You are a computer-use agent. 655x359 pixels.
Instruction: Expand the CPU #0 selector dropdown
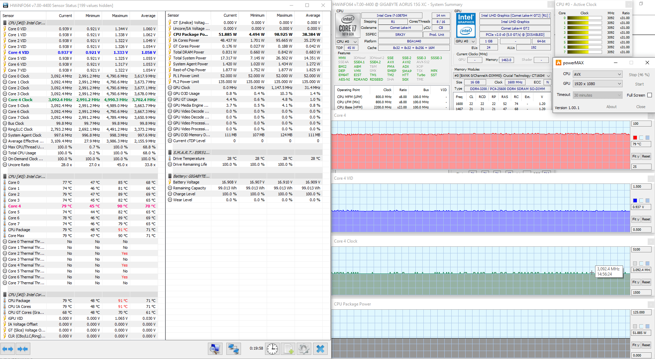pyautogui.click(x=347, y=42)
